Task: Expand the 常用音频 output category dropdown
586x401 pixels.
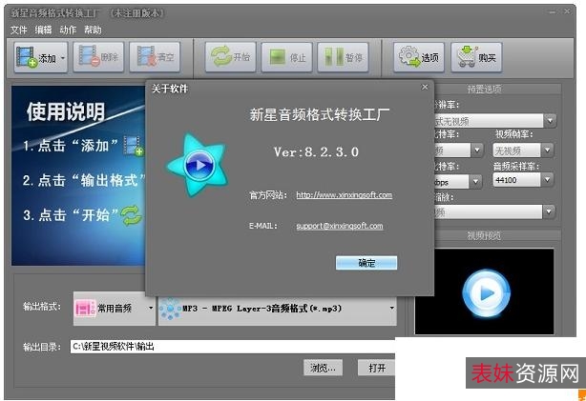Action: tap(151, 308)
